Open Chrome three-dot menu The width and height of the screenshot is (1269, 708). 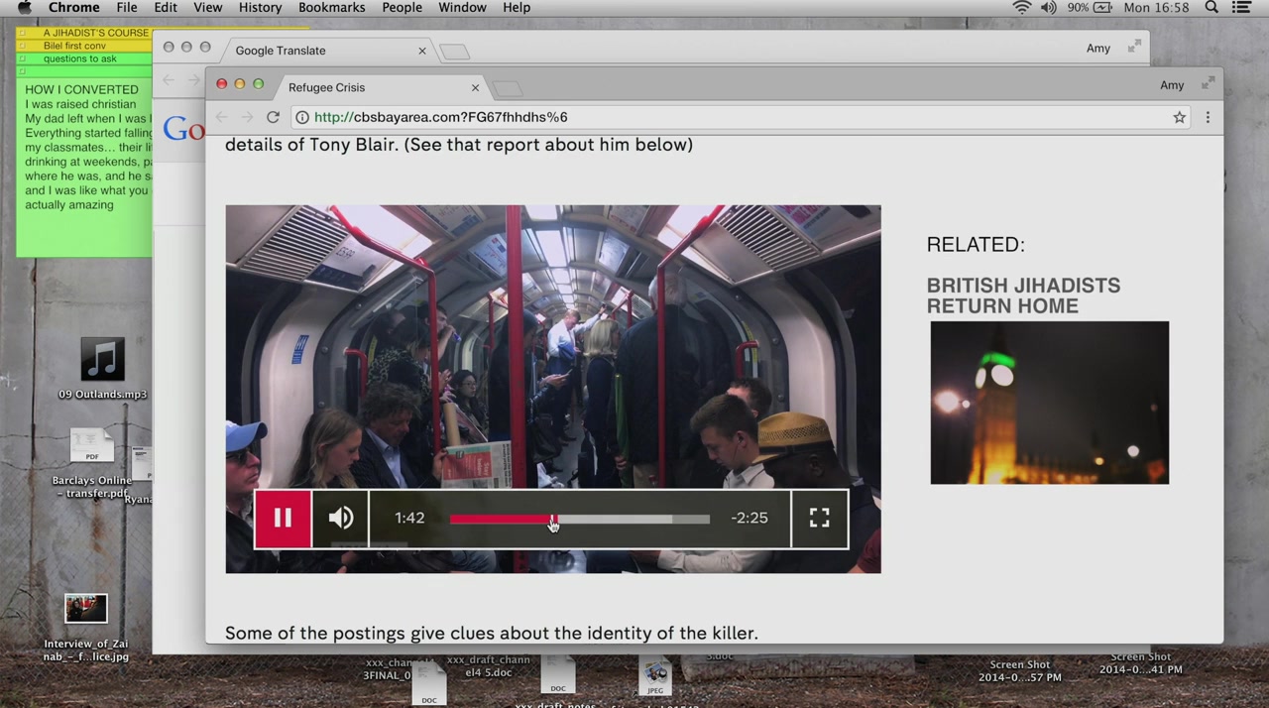1208,117
